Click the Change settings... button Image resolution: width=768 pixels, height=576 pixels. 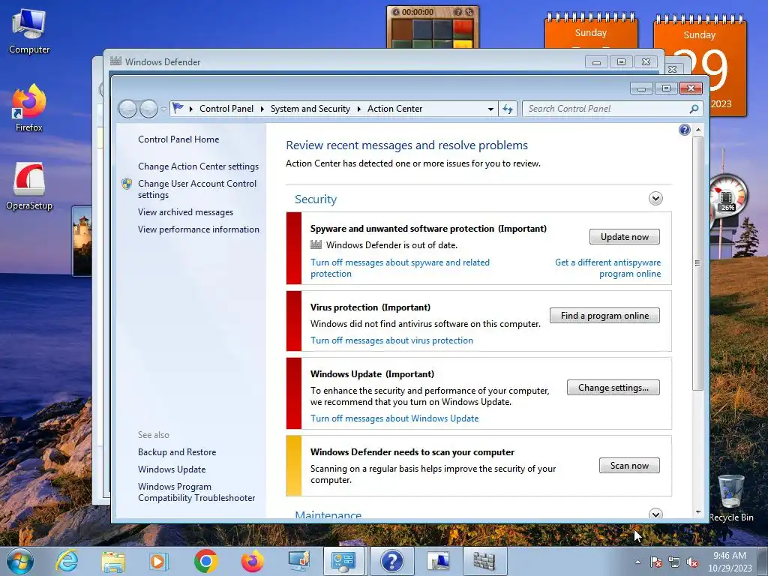tap(613, 388)
